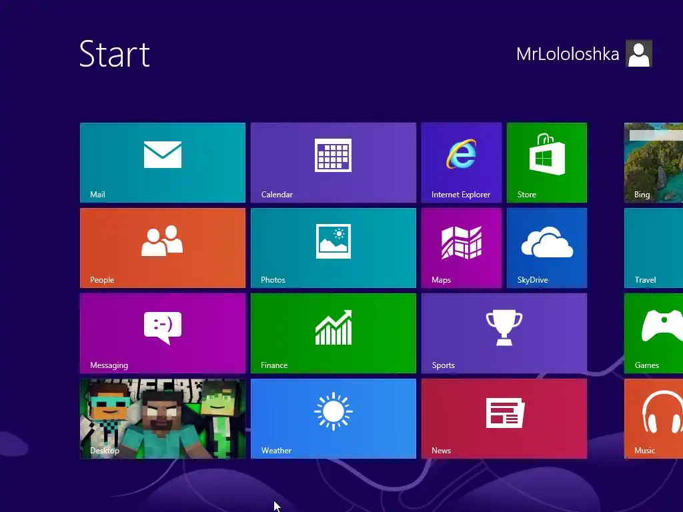Open the Weather tile
The image size is (683, 512).
(333, 419)
